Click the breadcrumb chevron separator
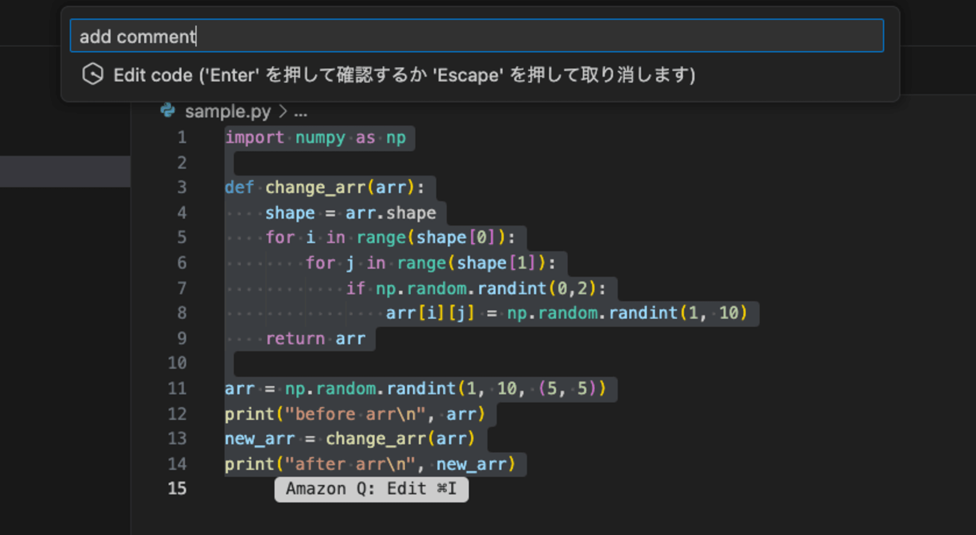 283,112
